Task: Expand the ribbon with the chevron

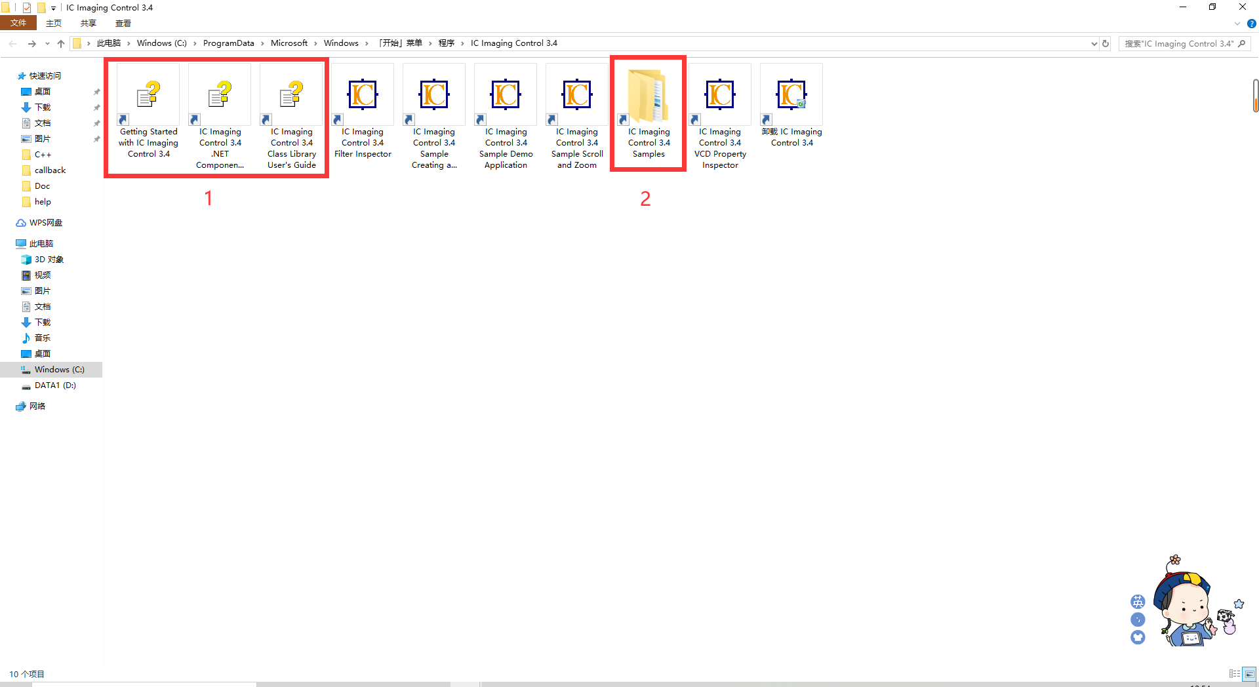Action: tap(1237, 24)
